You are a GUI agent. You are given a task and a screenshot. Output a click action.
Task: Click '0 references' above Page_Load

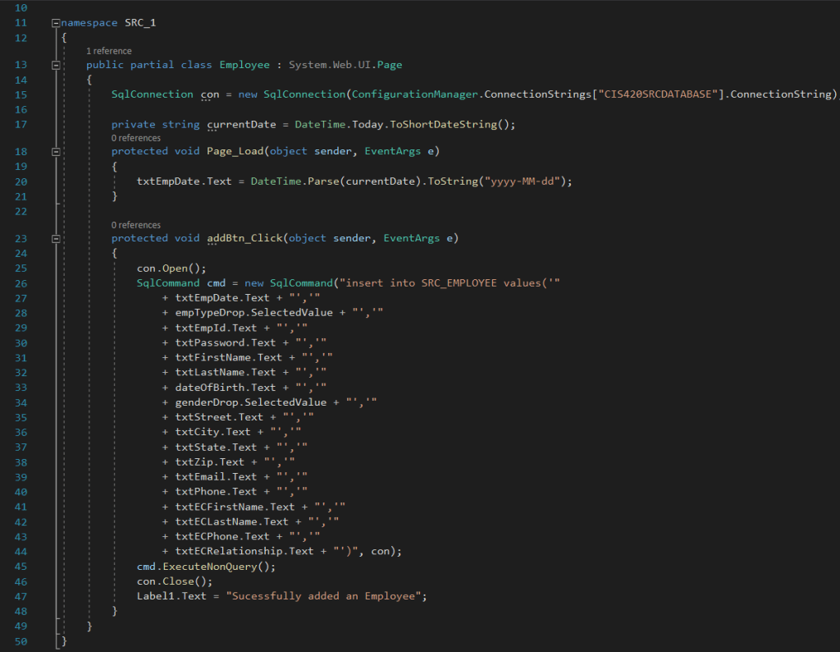136,138
